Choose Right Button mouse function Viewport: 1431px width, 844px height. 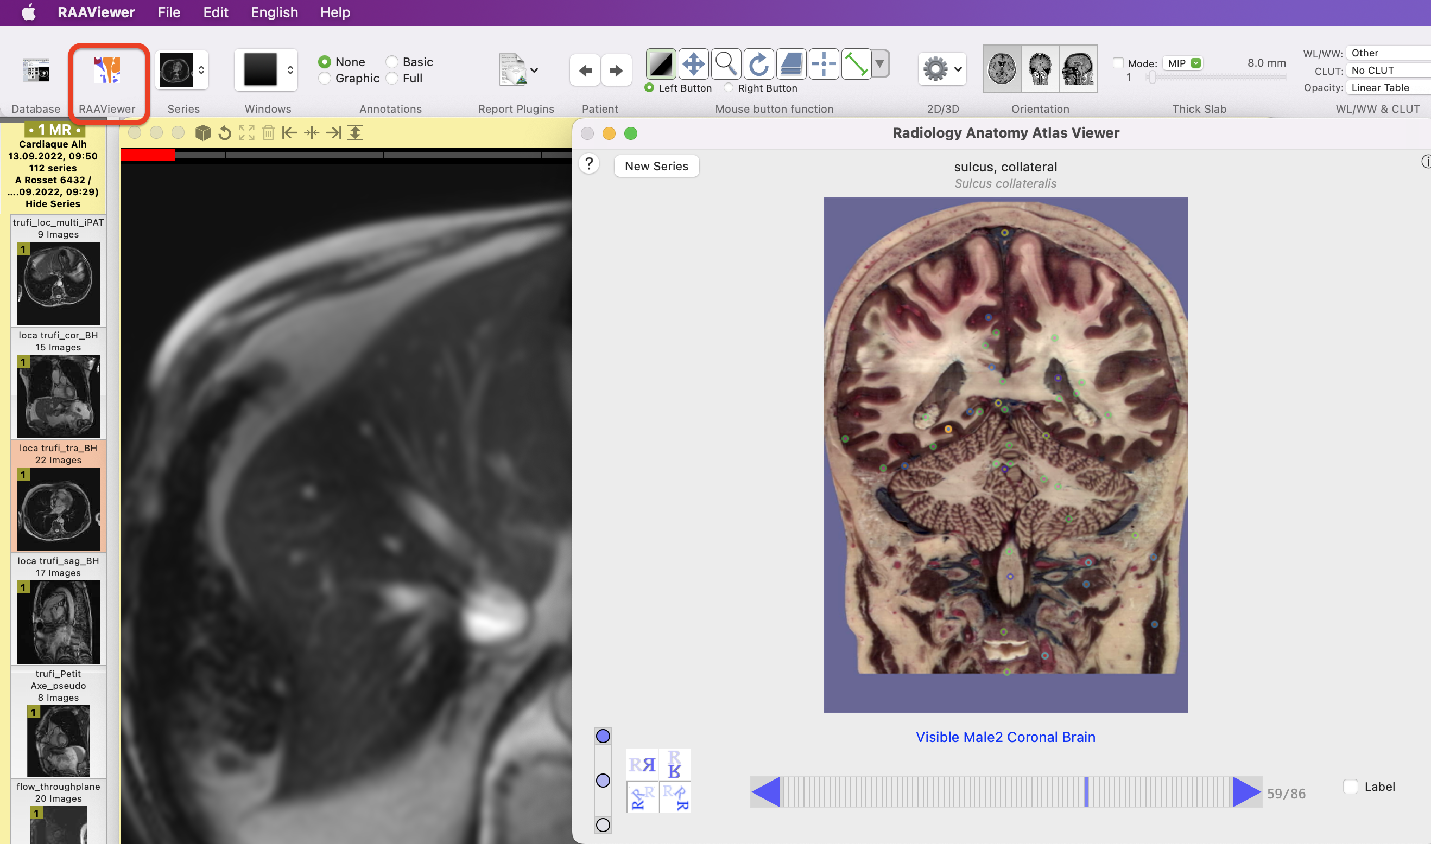click(728, 87)
